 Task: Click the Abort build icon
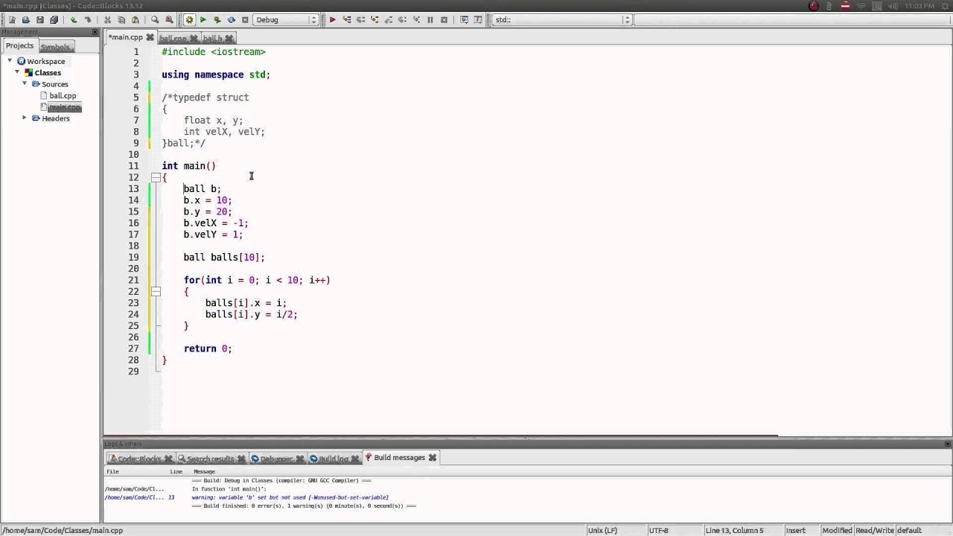click(x=245, y=20)
